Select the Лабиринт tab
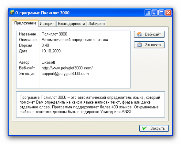Image resolution: width=181 pixels, height=144 pixels. pos(97,24)
